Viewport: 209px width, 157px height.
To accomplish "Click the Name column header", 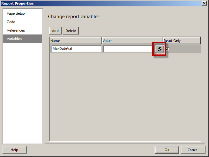I will 75,41.
